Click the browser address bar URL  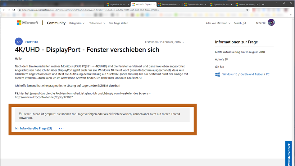90,10
